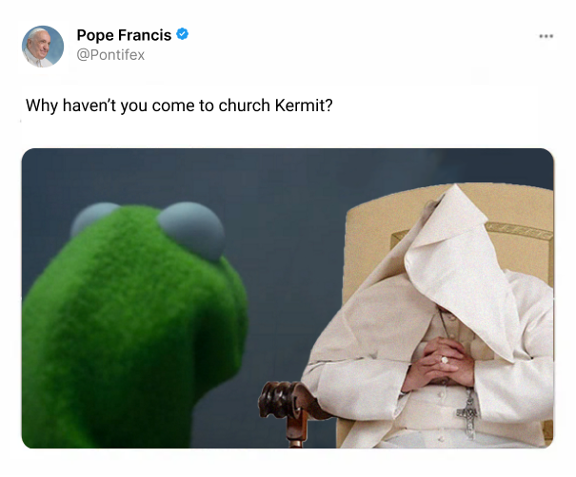The width and height of the screenshot is (576, 477).
Task: Open the round profile avatar photo
Action: click(43, 47)
